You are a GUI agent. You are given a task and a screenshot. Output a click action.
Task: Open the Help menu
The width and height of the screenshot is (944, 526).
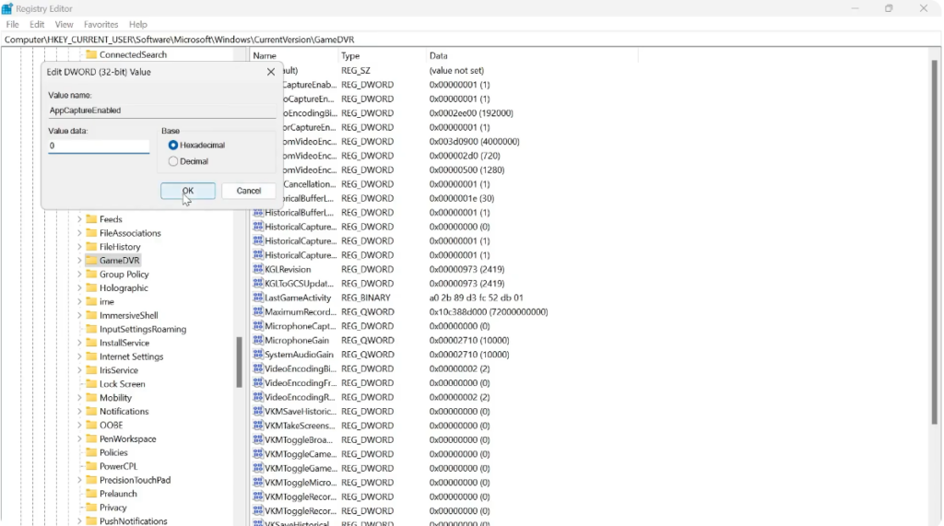point(138,25)
